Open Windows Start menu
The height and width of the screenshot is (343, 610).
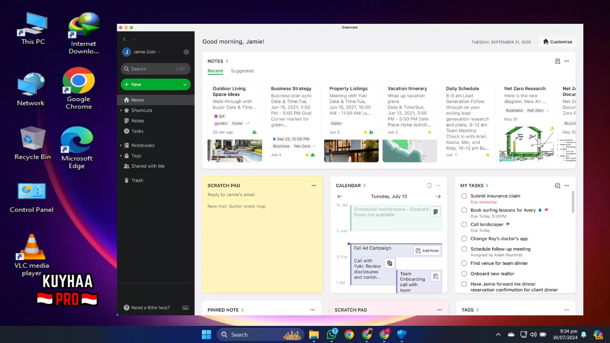pos(206,334)
